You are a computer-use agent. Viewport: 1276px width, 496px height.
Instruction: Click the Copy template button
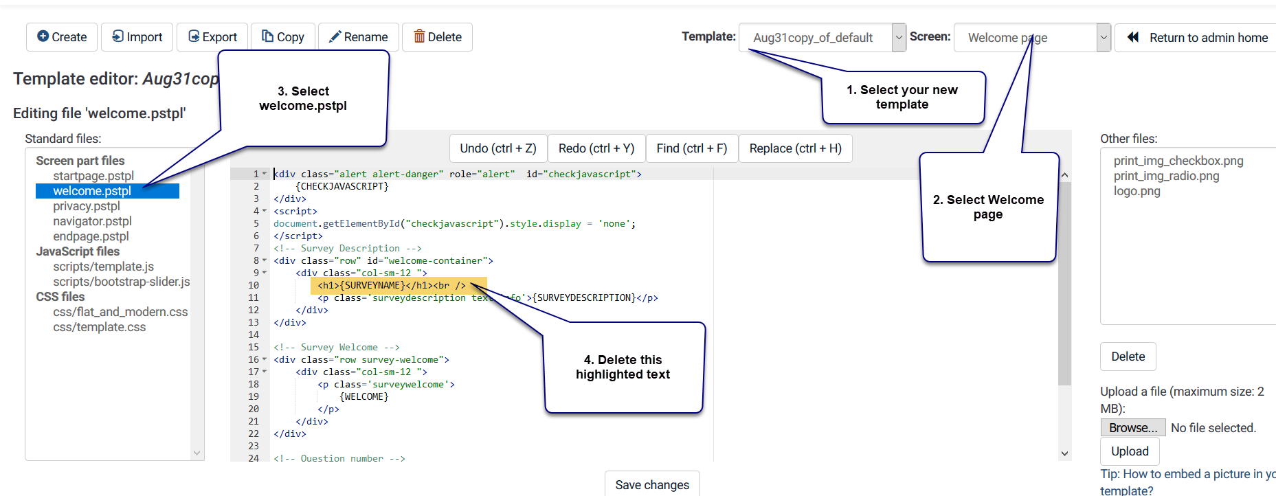coord(283,37)
